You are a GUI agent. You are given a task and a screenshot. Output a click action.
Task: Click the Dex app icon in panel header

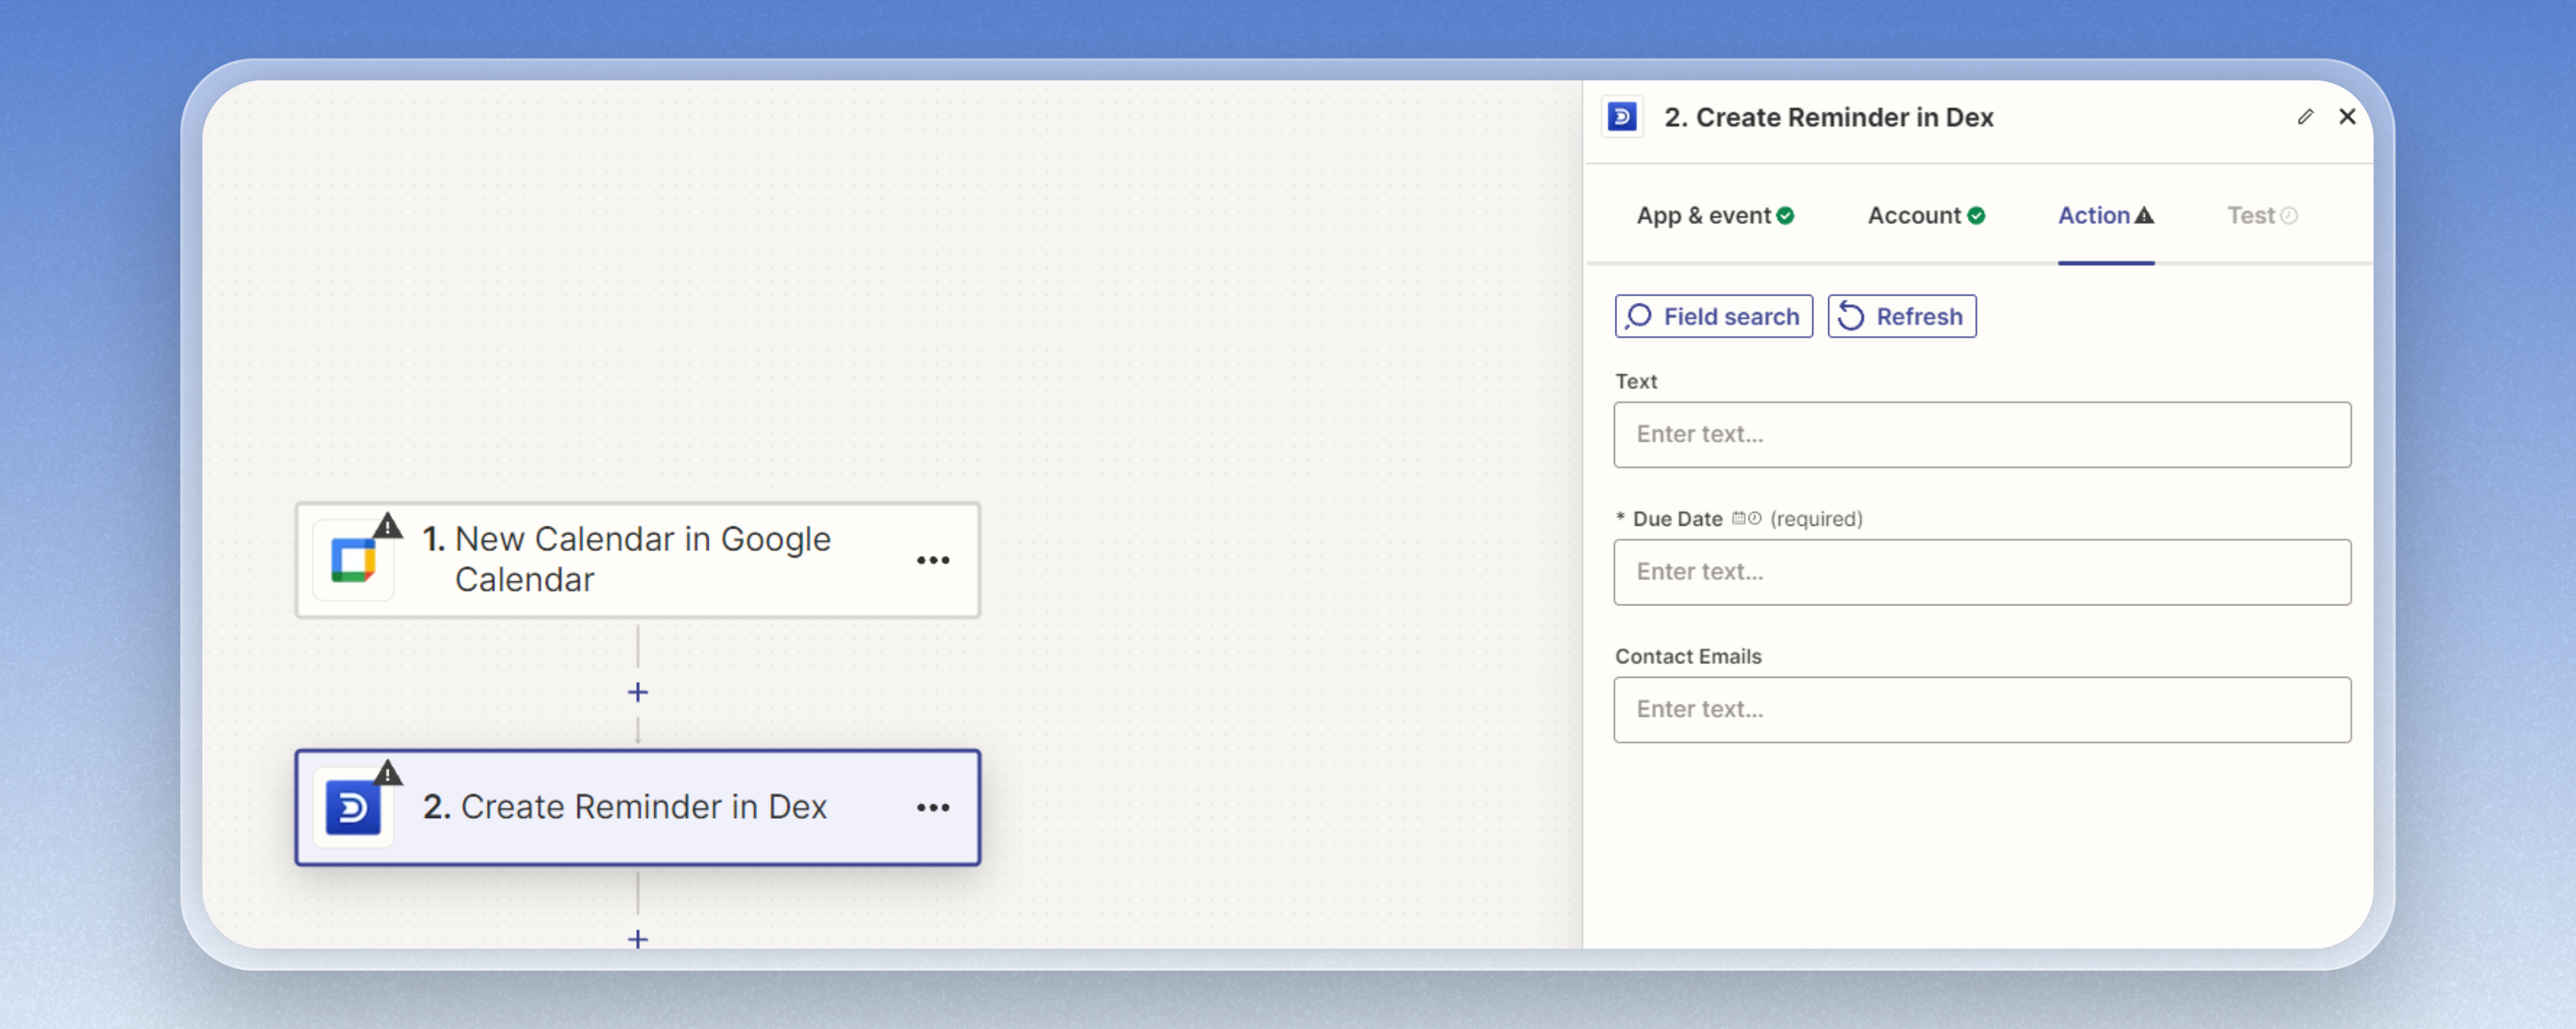tap(1621, 117)
